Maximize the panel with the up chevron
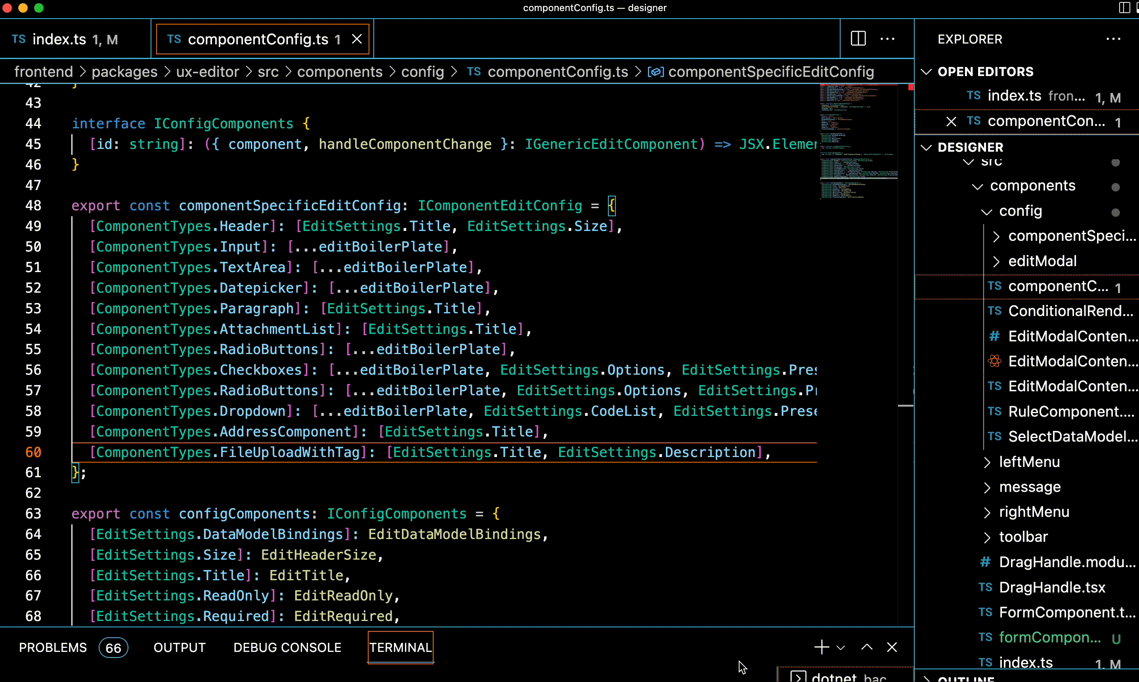The height and width of the screenshot is (682, 1139). [866, 647]
